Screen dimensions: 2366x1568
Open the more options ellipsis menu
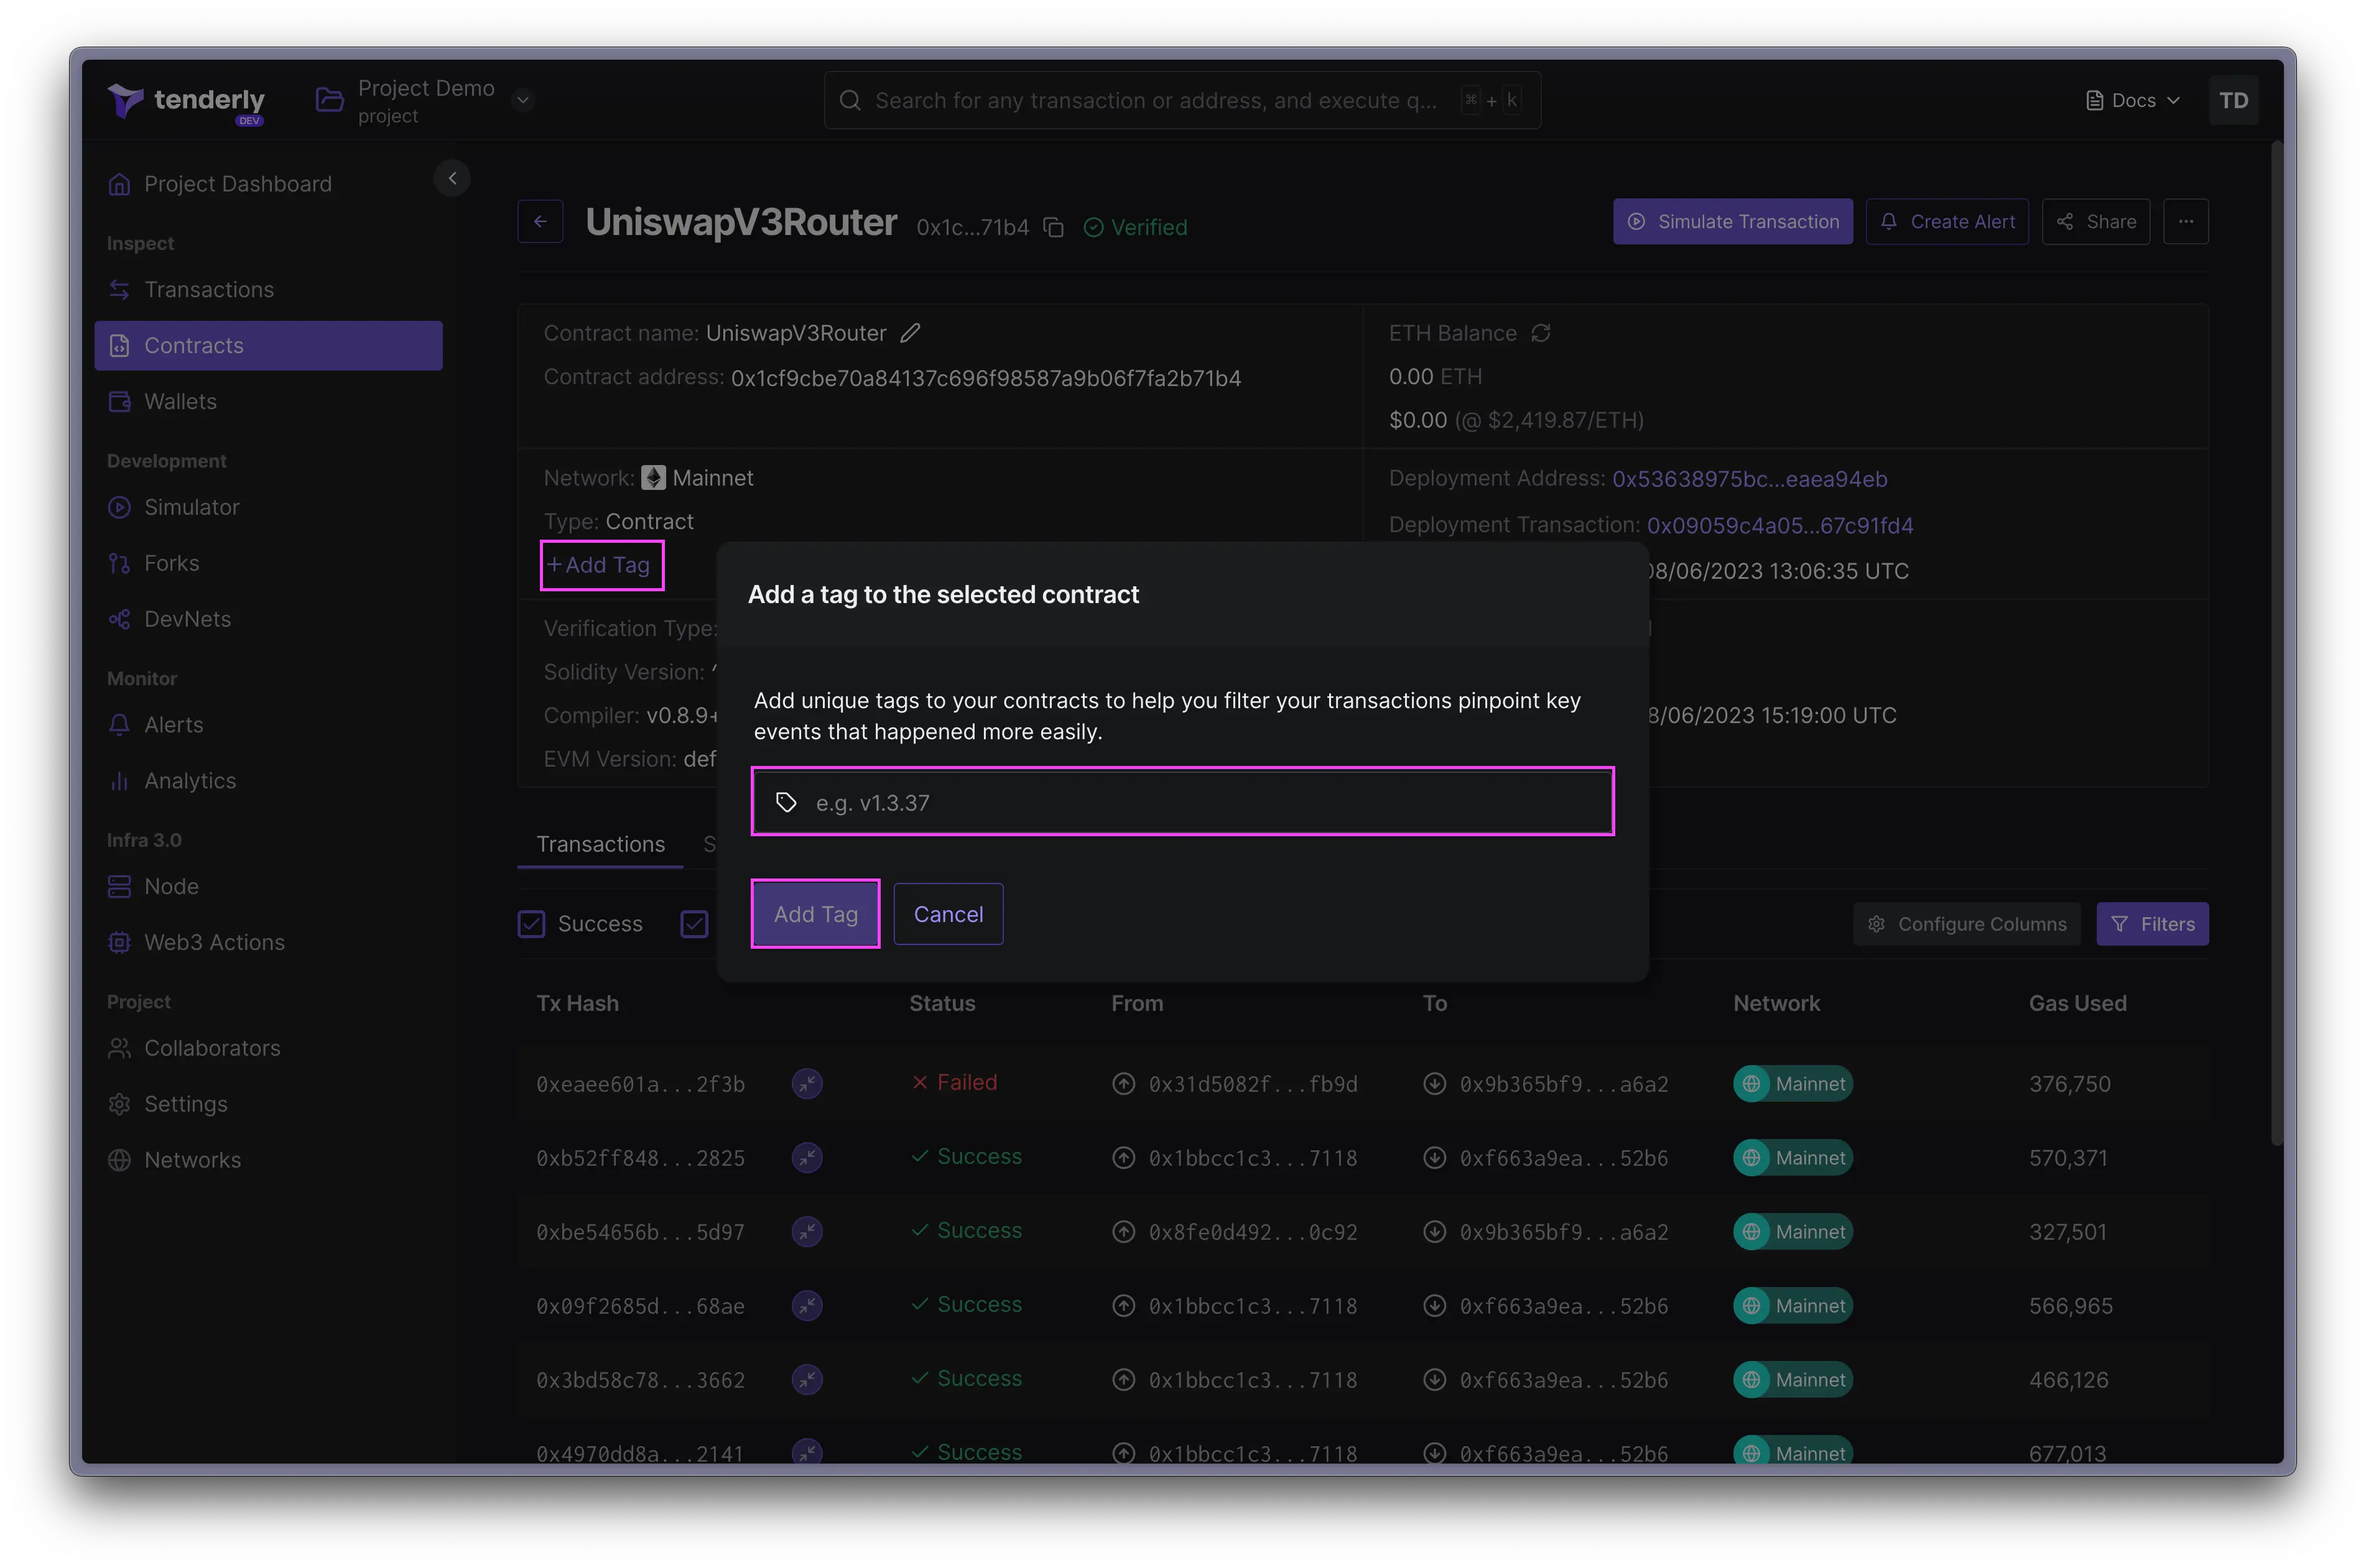(x=2186, y=221)
